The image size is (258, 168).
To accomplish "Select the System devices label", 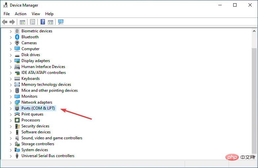I will tap(35, 150).
